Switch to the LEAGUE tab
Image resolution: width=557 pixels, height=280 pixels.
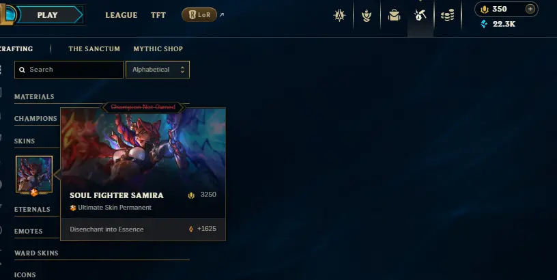point(121,15)
